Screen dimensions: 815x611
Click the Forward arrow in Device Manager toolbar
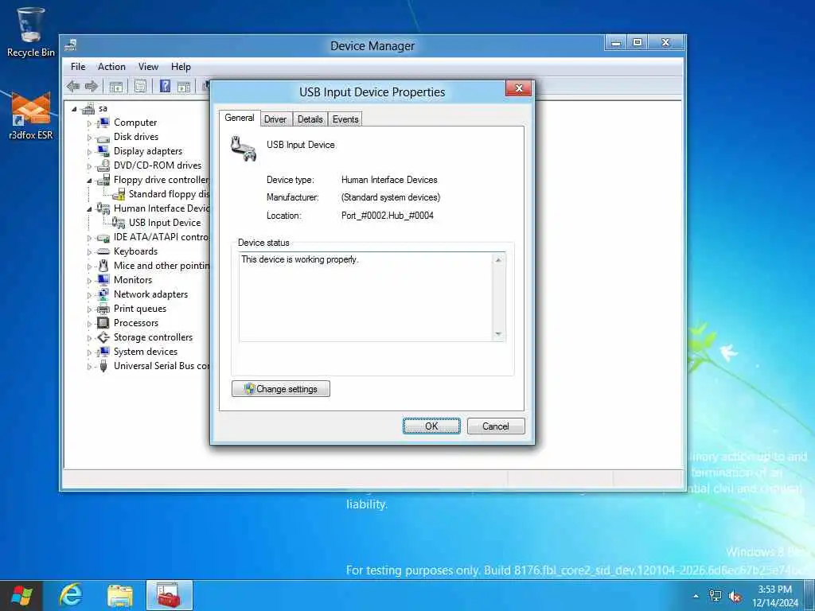[92, 86]
